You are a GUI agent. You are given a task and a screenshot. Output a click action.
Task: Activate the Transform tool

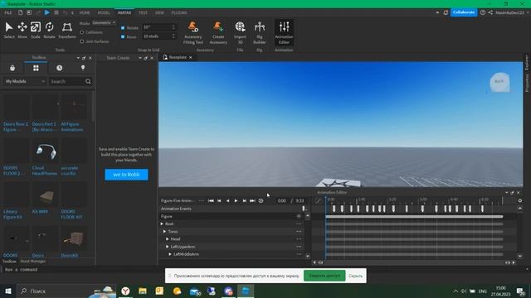(x=67, y=30)
